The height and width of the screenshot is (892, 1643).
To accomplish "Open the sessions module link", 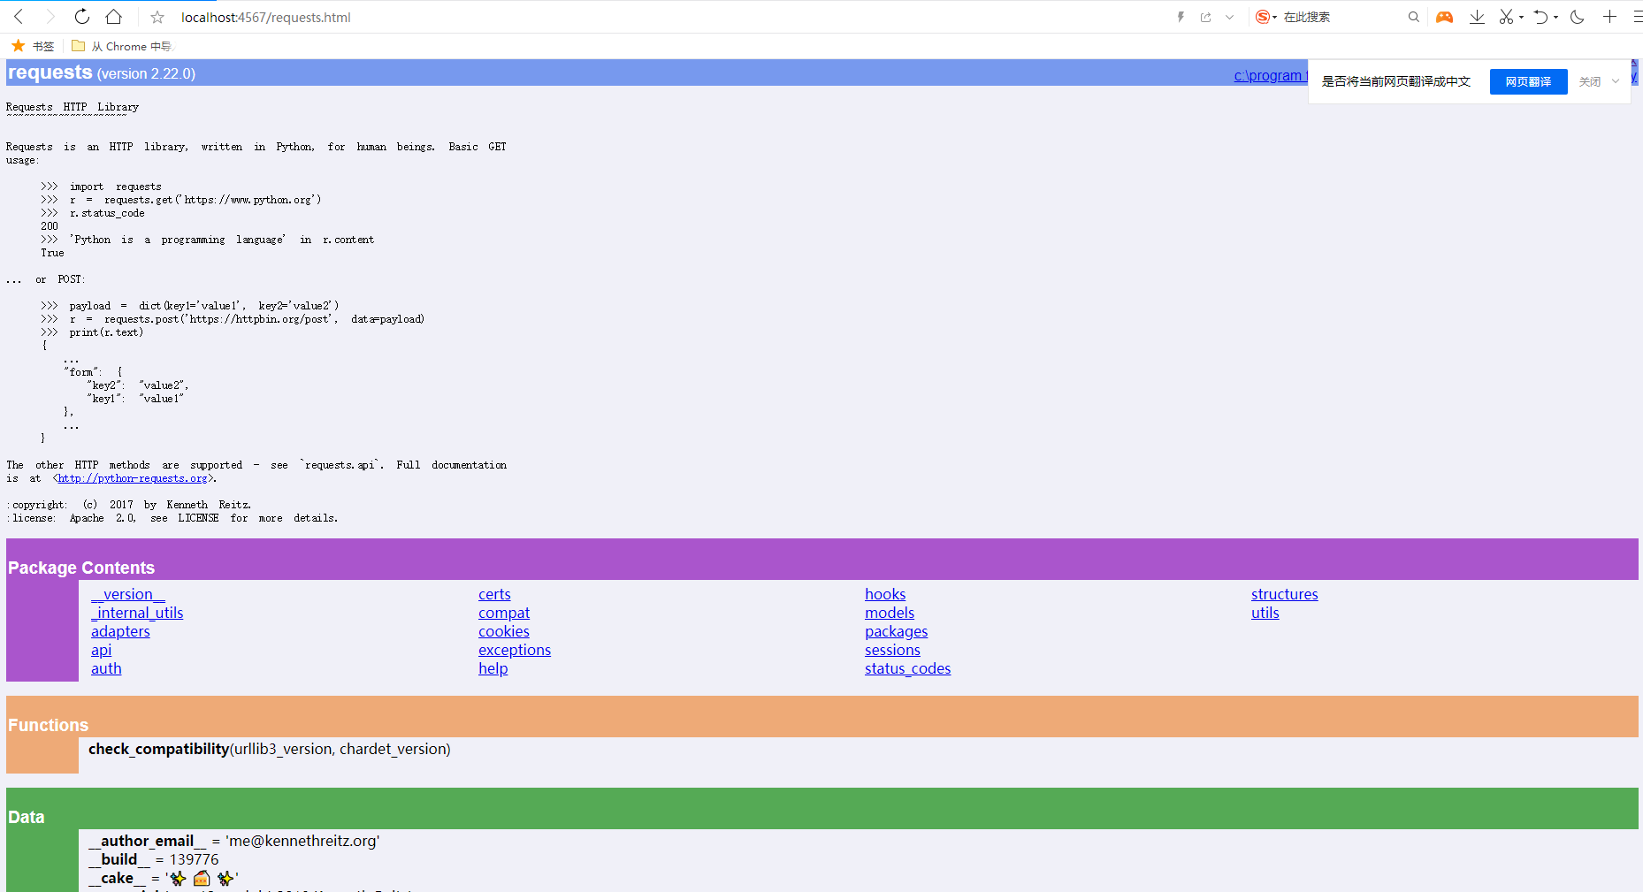I will (x=892, y=650).
